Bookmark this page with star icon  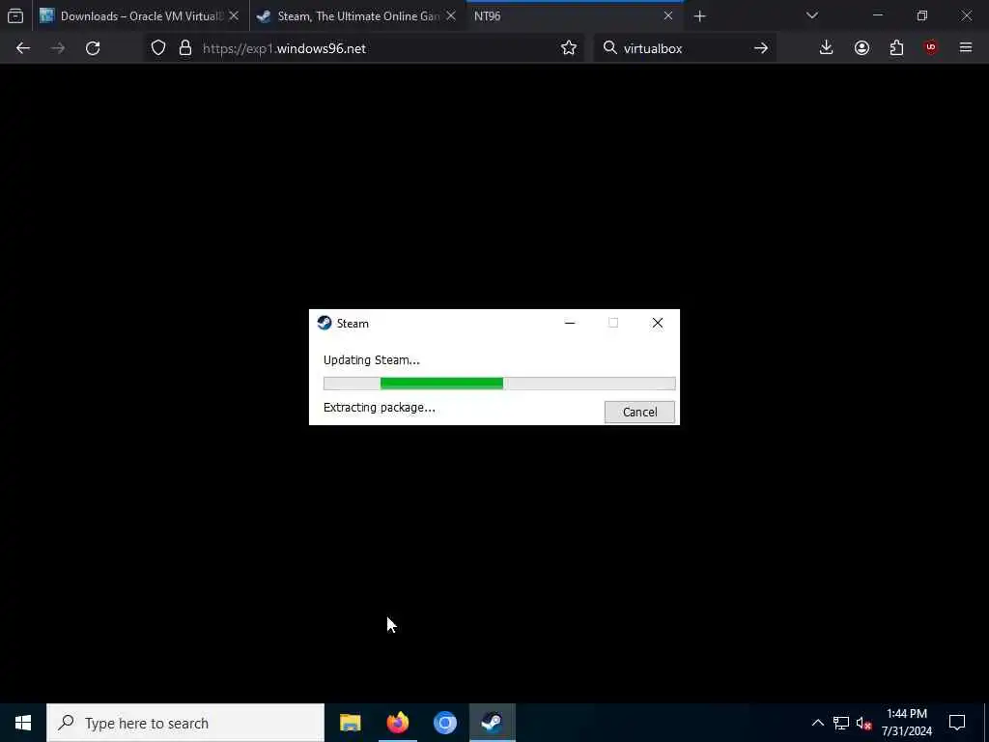click(x=568, y=48)
